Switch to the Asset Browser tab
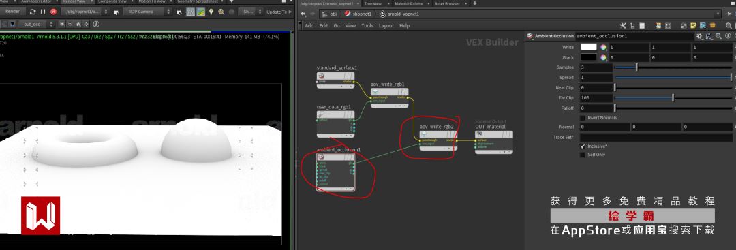 click(x=447, y=3)
